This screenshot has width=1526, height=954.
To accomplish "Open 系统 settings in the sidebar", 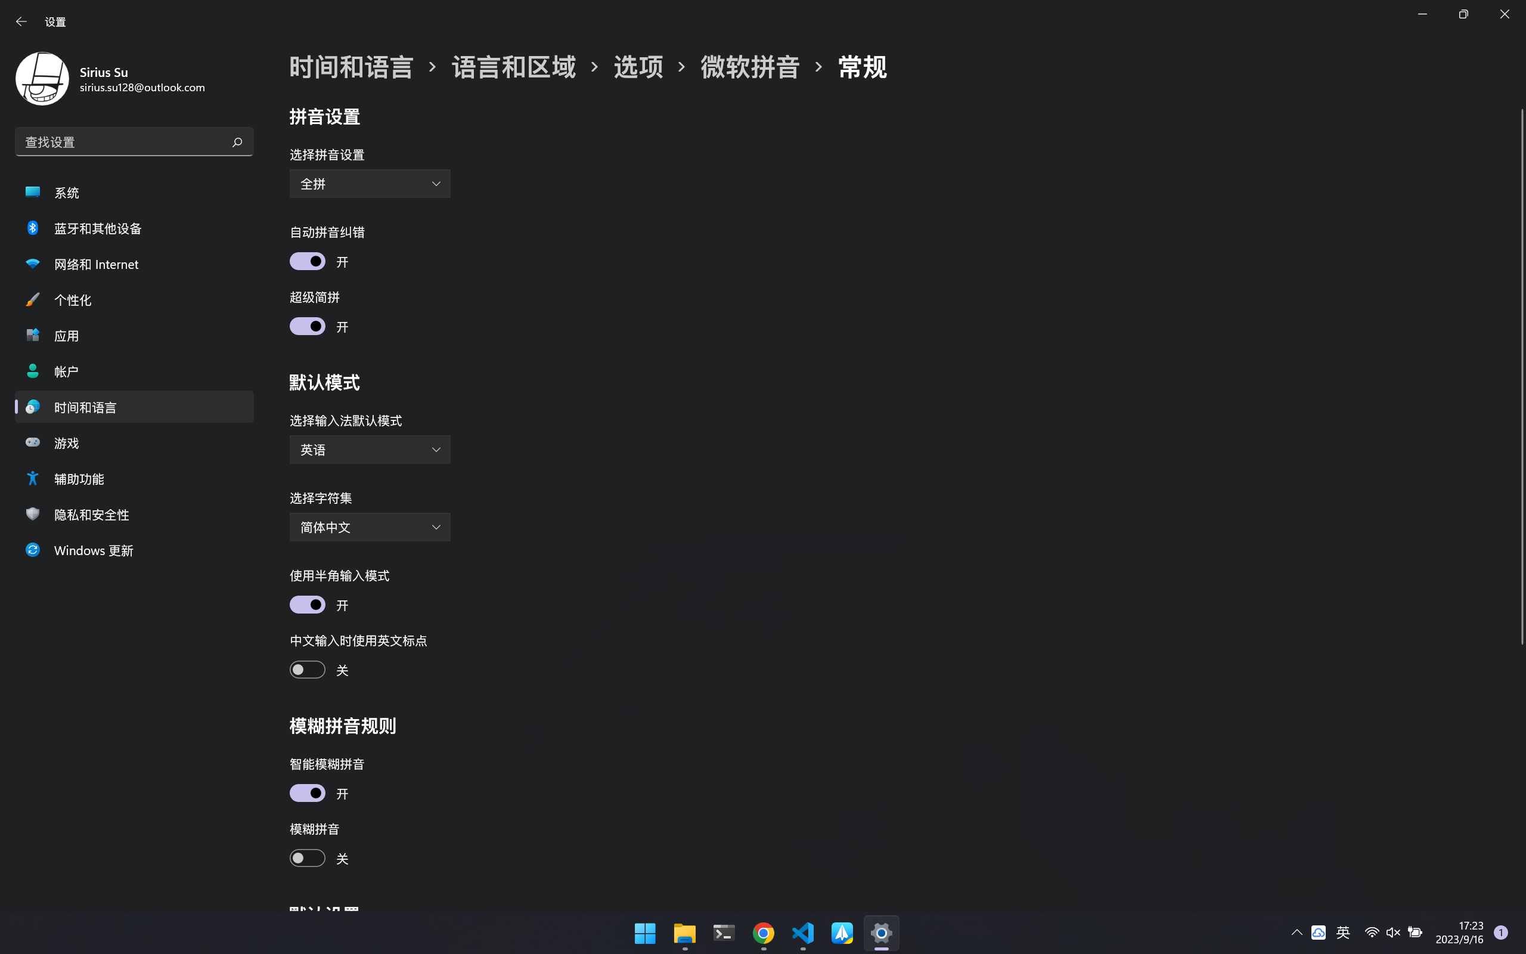I will (x=67, y=193).
